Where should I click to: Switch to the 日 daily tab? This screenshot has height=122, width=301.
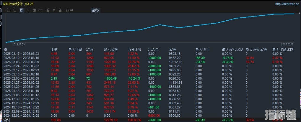tap(15, 10)
